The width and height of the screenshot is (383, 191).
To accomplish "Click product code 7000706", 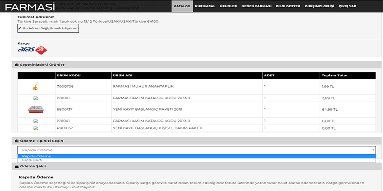I will tap(65, 86).
